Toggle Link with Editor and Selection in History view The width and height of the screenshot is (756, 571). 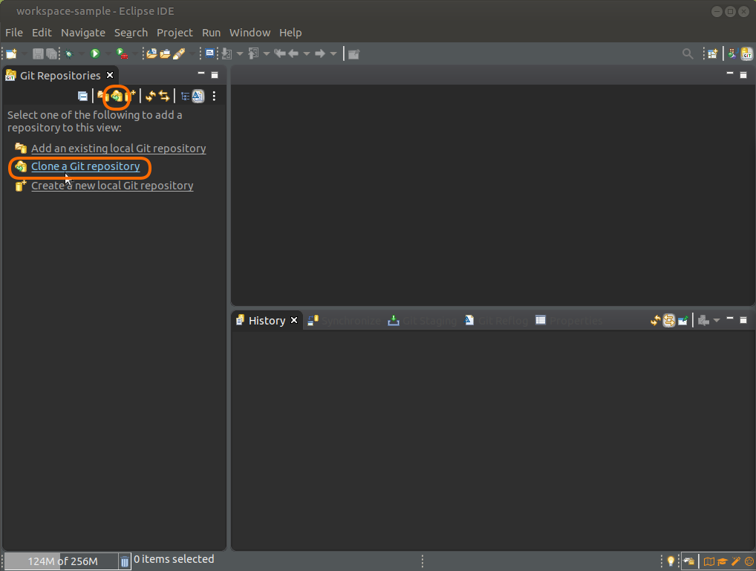[x=668, y=321]
